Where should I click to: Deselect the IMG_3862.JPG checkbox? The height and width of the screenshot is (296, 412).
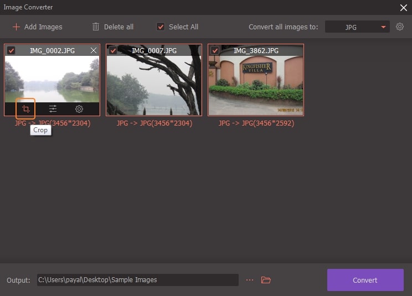pos(215,50)
